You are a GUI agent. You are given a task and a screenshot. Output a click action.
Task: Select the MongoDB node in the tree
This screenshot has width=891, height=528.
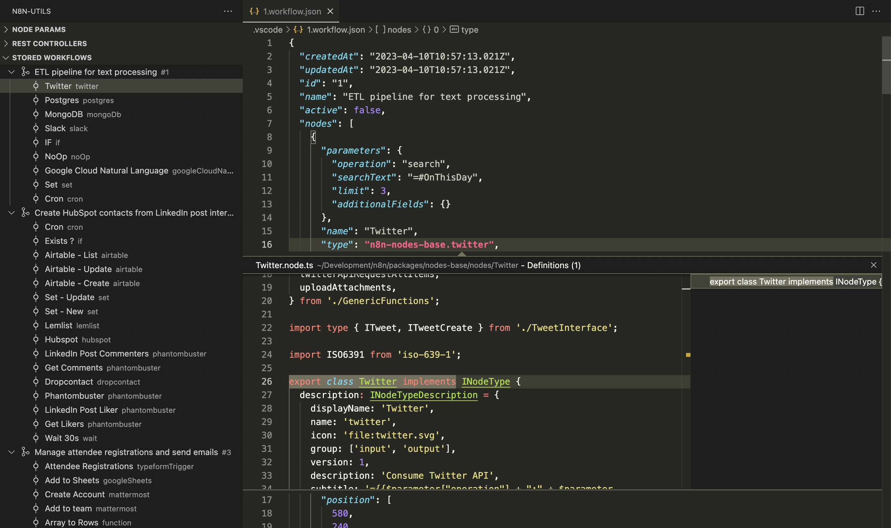63,114
